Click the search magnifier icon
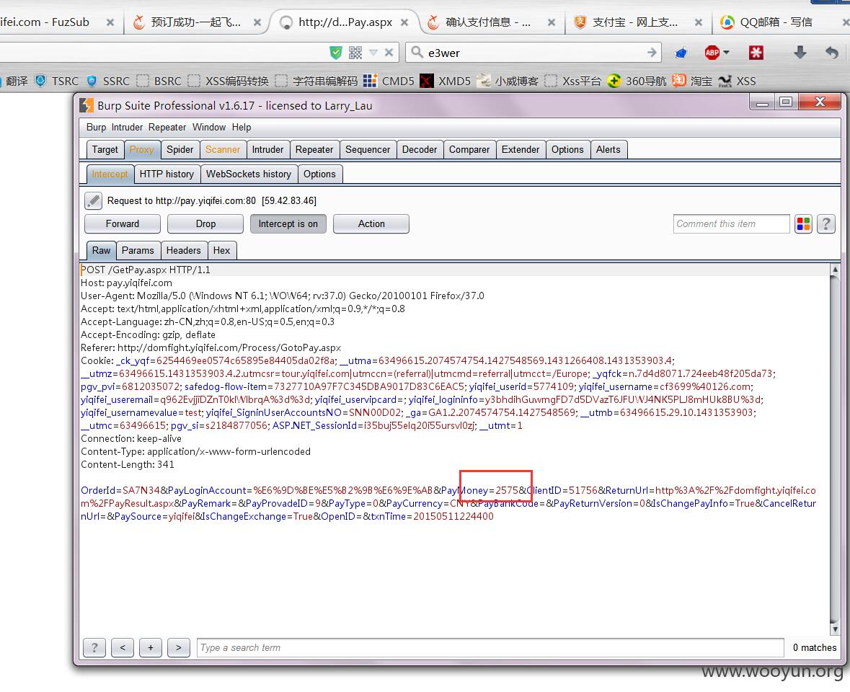Screen dimensions: 850x692 416,52
